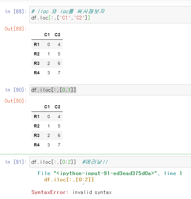Click the SyntaxError: invalid syntax message
Image resolution: width=191 pixels, height=199 pixels.
tap(72, 192)
